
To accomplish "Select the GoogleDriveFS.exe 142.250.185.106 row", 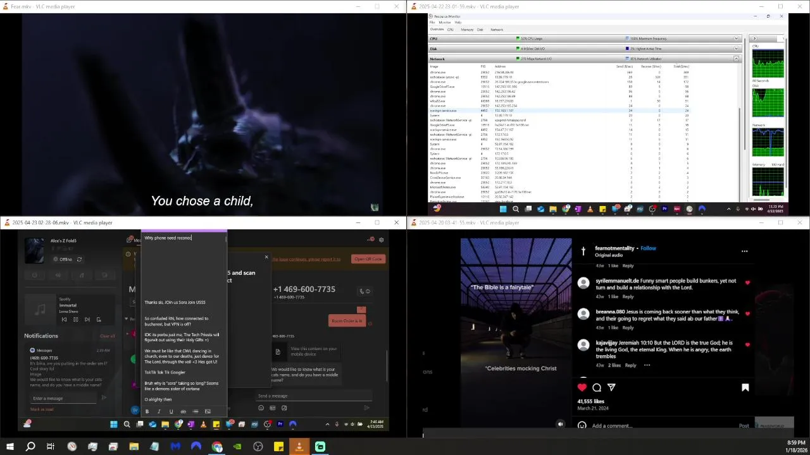I will 560,87.
